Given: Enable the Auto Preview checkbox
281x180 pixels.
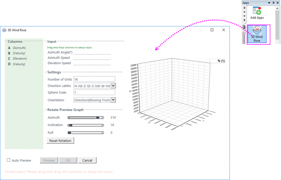Looking at the screenshot, I should [9, 160].
